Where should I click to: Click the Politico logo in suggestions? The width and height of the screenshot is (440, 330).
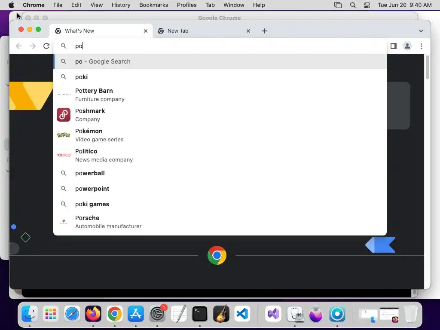coord(64,155)
